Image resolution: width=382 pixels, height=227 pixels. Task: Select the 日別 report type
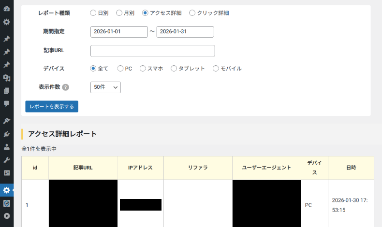93,13
